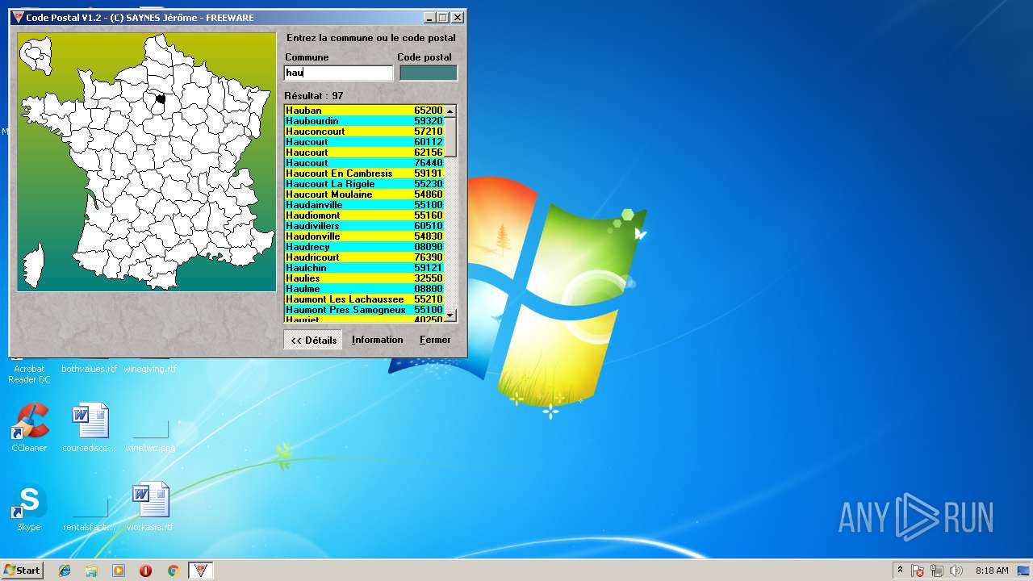This screenshot has width=1033, height=581.
Task: Select winegiving.rtf desktop file
Action: 150,369
